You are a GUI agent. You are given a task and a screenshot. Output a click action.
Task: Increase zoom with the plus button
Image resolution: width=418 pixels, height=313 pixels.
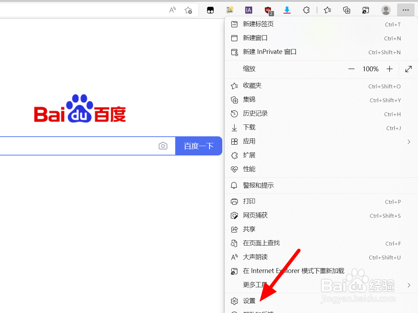(389, 69)
